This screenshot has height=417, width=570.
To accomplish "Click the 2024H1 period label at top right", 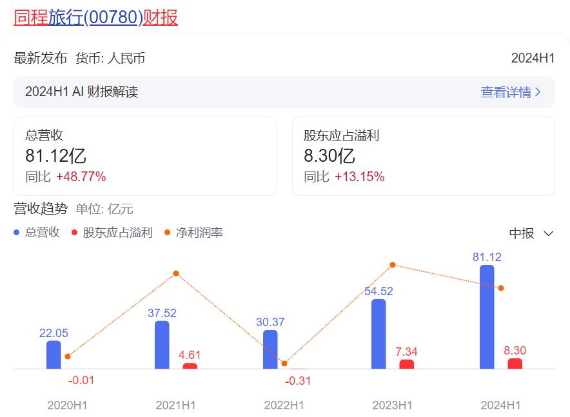I will point(533,58).
